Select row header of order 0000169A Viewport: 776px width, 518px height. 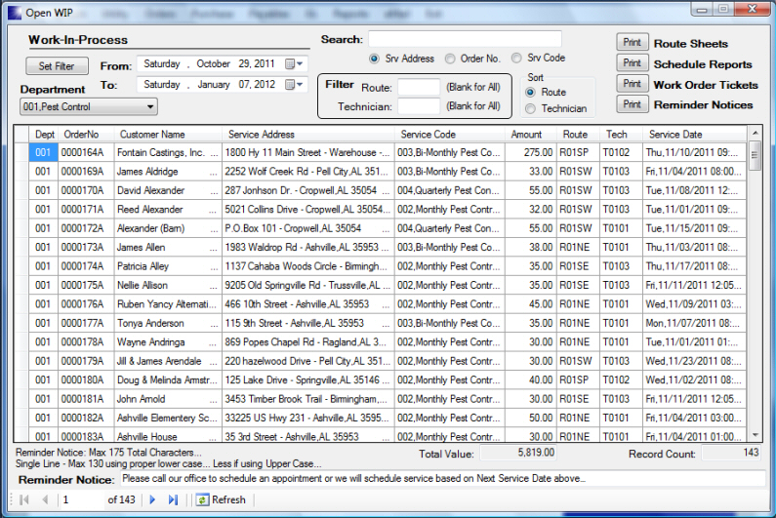tap(21, 172)
